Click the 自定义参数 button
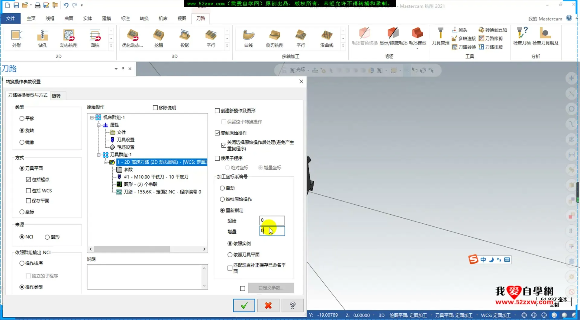The width and height of the screenshot is (580, 320). 271,288
